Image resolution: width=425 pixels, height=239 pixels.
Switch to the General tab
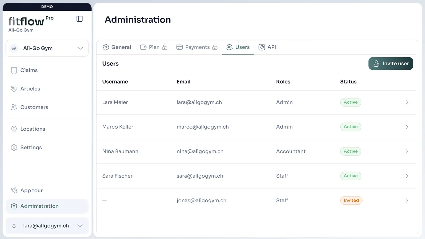[x=117, y=47]
